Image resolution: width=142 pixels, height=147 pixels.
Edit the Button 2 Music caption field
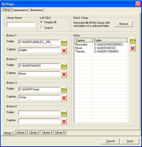click(x=39, y=74)
